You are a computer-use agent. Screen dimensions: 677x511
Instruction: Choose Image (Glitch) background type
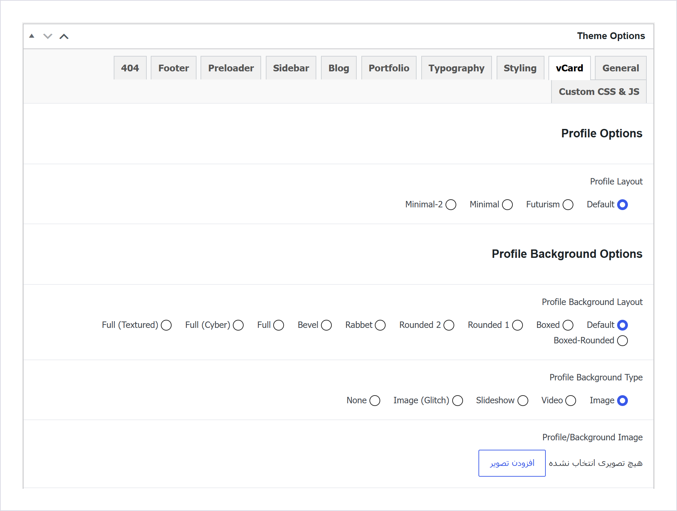(458, 401)
